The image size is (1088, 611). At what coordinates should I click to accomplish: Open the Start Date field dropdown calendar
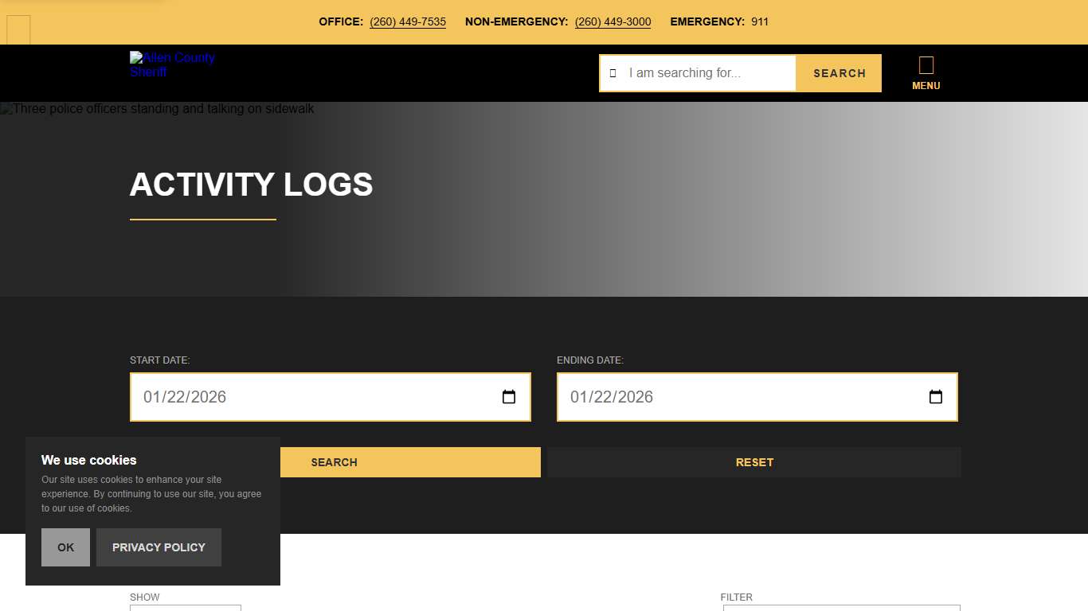tap(508, 396)
